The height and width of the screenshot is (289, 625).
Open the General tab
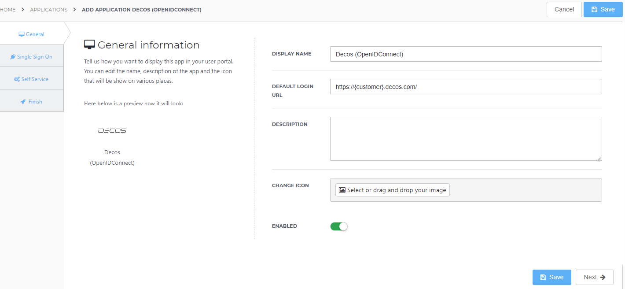(x=32, y=34)
